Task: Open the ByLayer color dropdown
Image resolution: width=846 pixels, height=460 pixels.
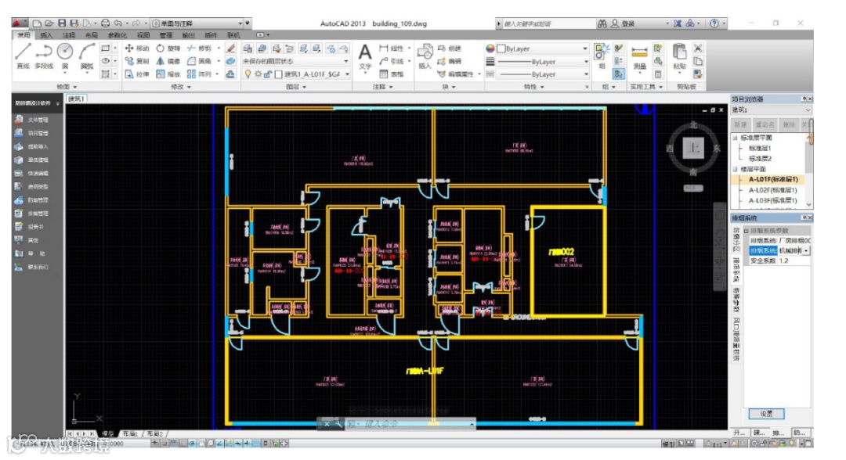Action: [x=585, y=49]
